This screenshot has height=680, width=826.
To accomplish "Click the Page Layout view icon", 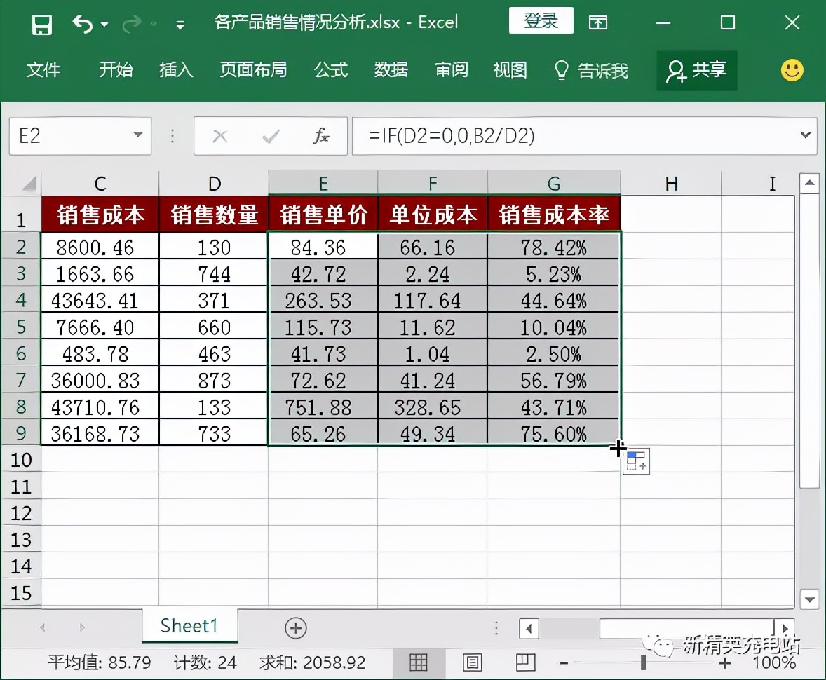I will pyautogui.click(x=472, y=662).
